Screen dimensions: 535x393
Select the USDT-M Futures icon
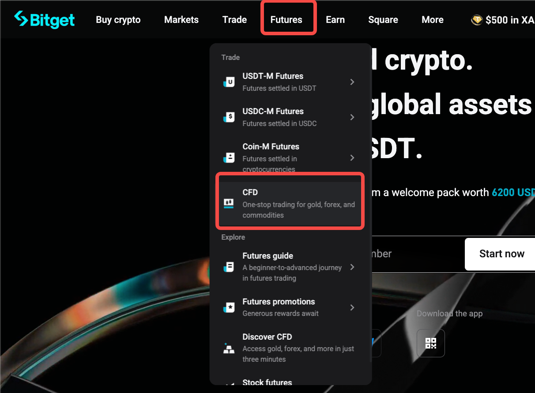point(229,82)
